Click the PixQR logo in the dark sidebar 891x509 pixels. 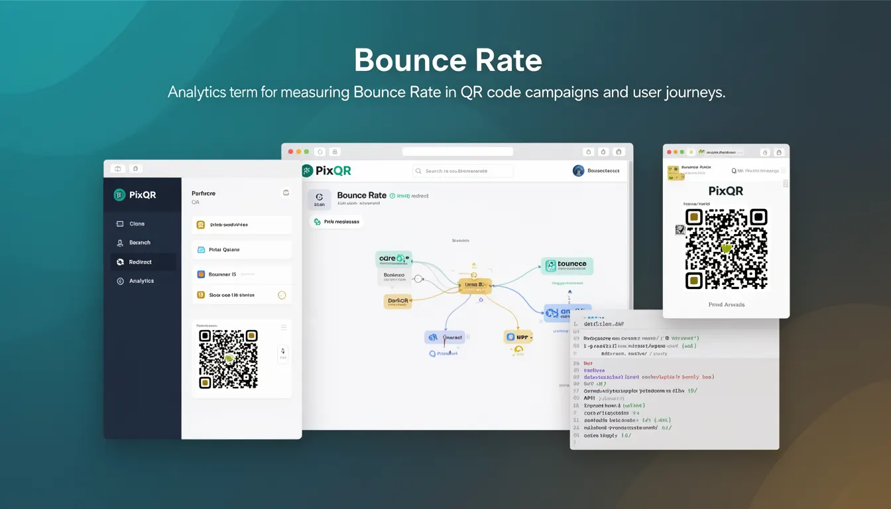135,195
